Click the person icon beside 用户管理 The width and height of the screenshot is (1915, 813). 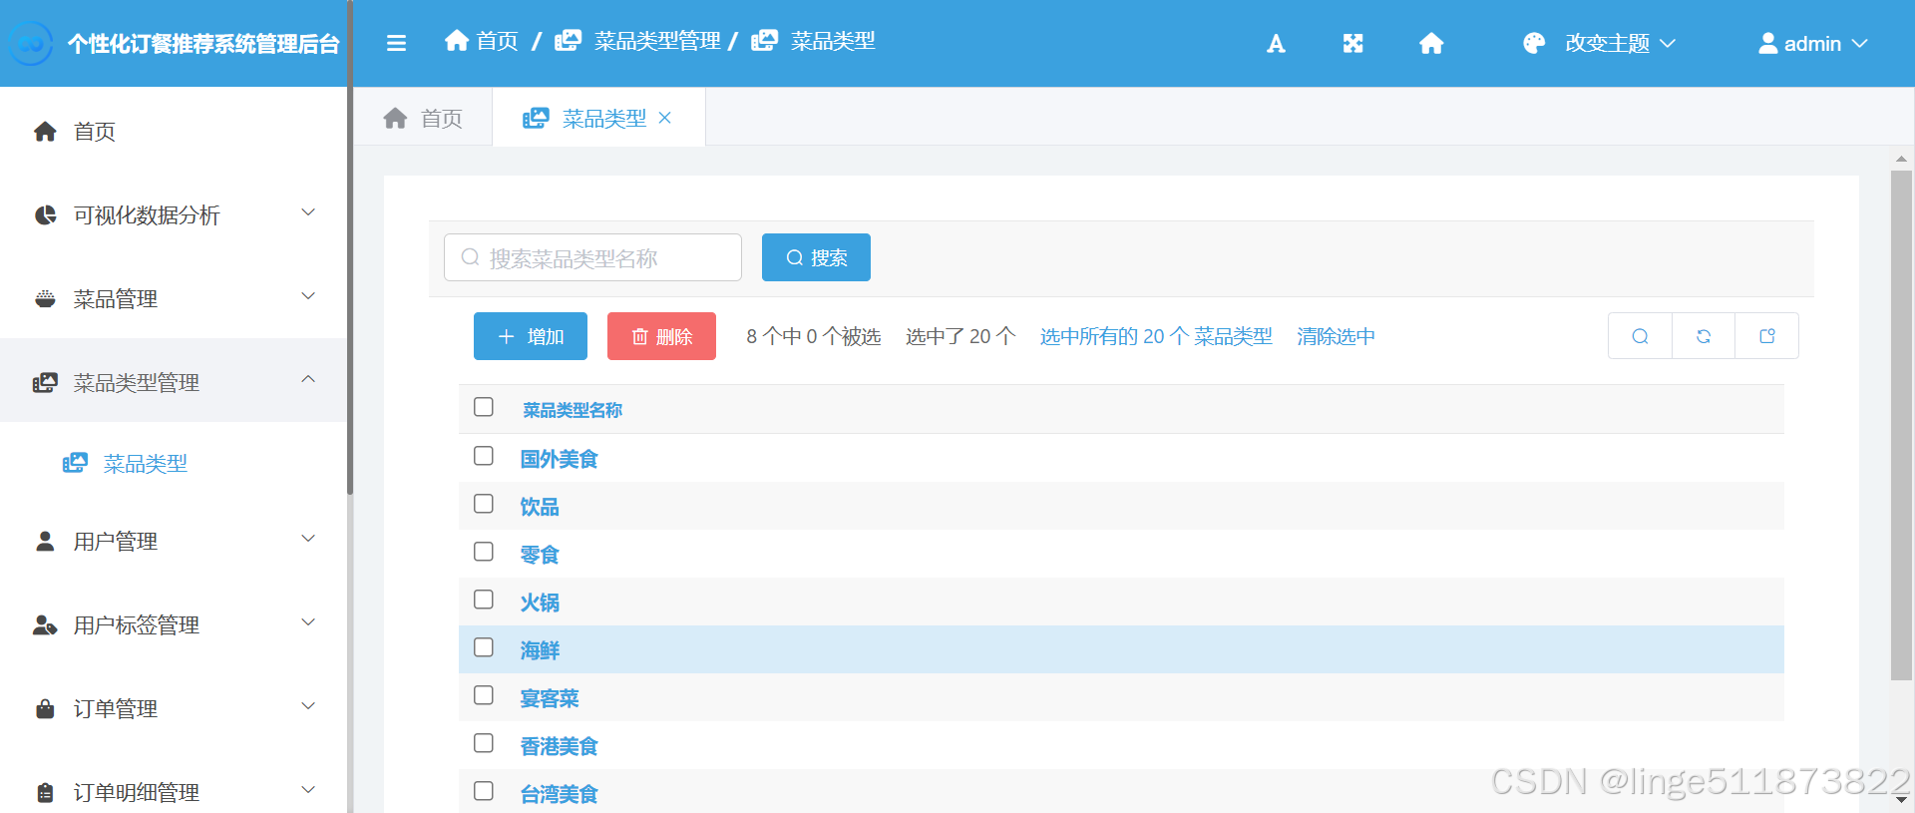(x=45, y=541)
